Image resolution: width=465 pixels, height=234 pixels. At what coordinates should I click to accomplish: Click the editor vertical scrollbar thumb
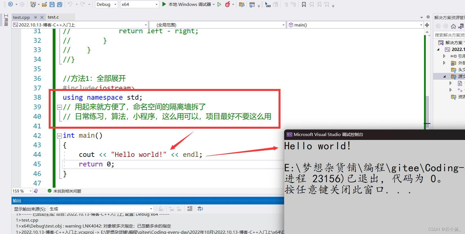427,112
